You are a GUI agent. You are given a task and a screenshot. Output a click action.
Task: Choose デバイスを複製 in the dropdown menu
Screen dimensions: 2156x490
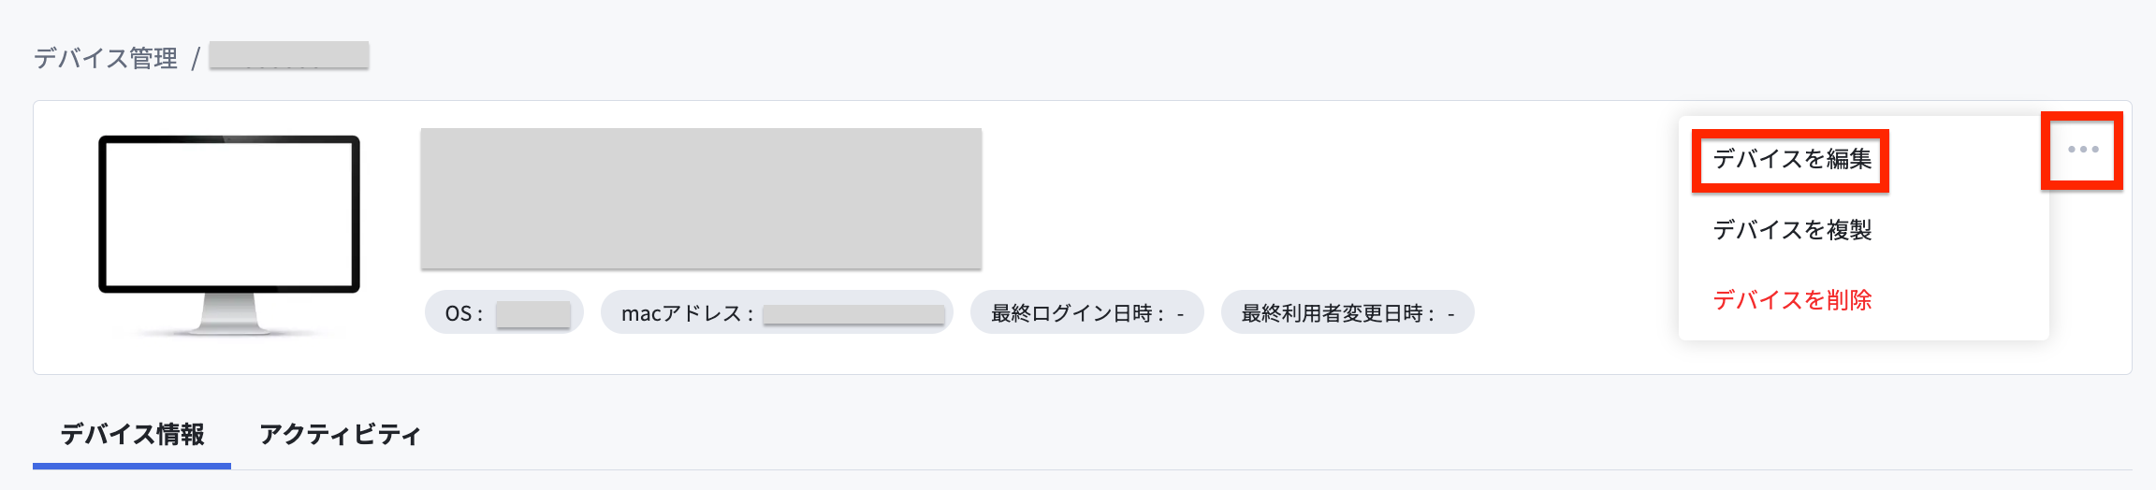click(1792, 230)
